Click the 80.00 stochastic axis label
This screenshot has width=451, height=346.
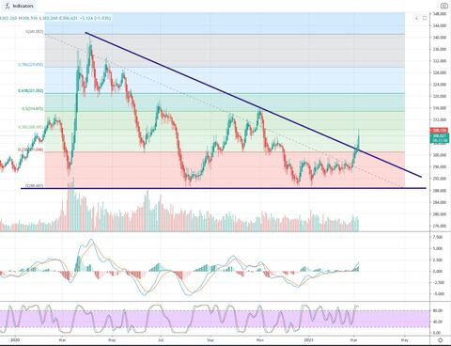click(438, 310)
